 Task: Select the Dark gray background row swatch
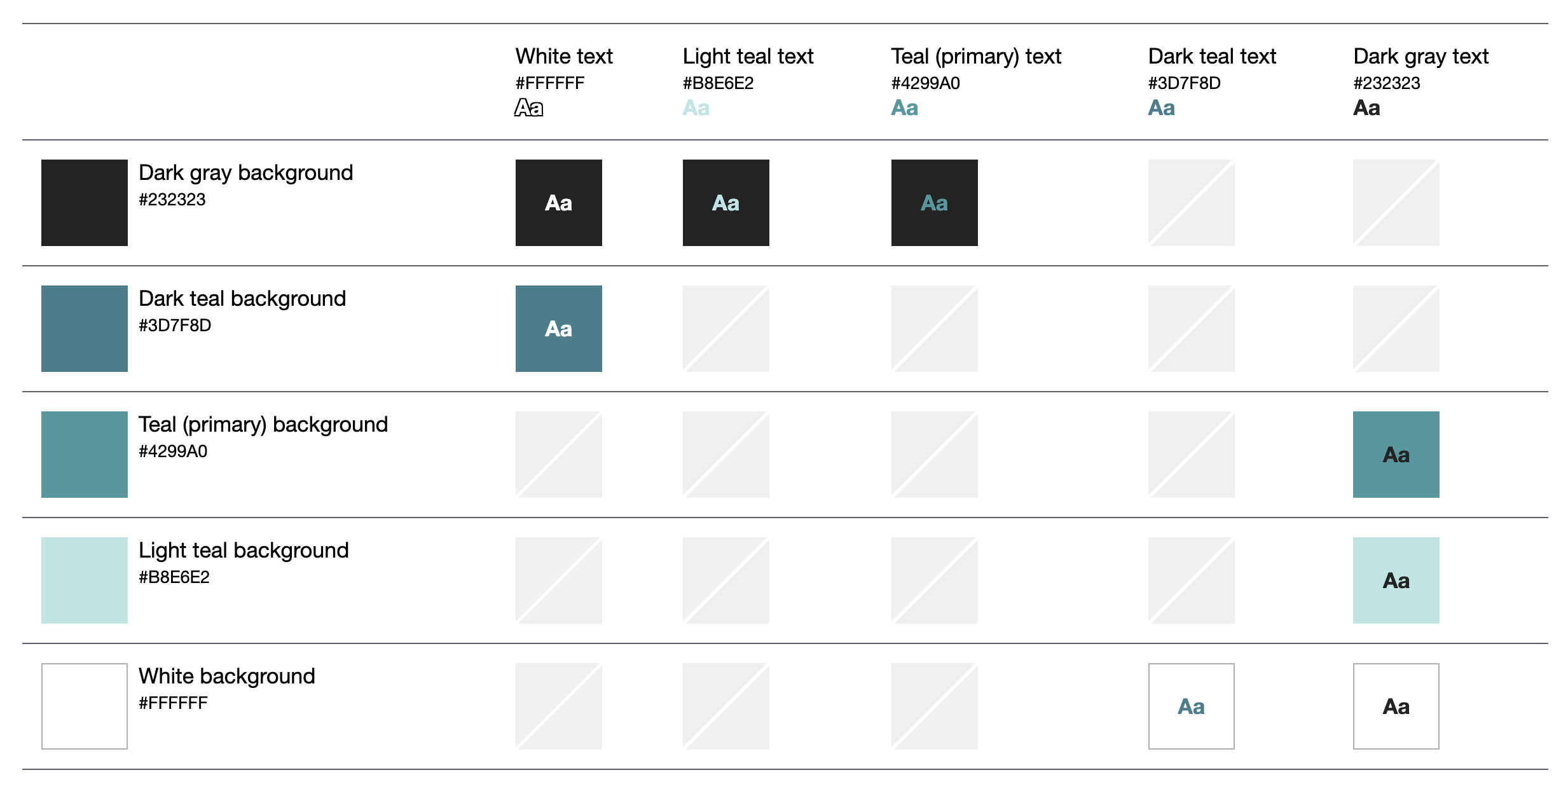(x=85, y=203)
